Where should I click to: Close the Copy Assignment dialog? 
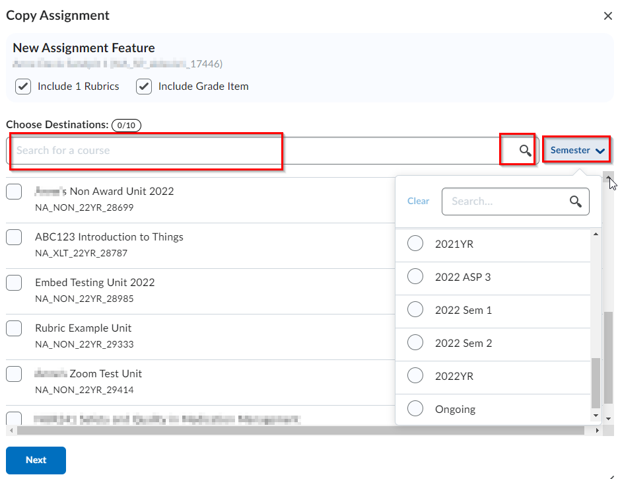pyautogui.click(x=607, y=16)
